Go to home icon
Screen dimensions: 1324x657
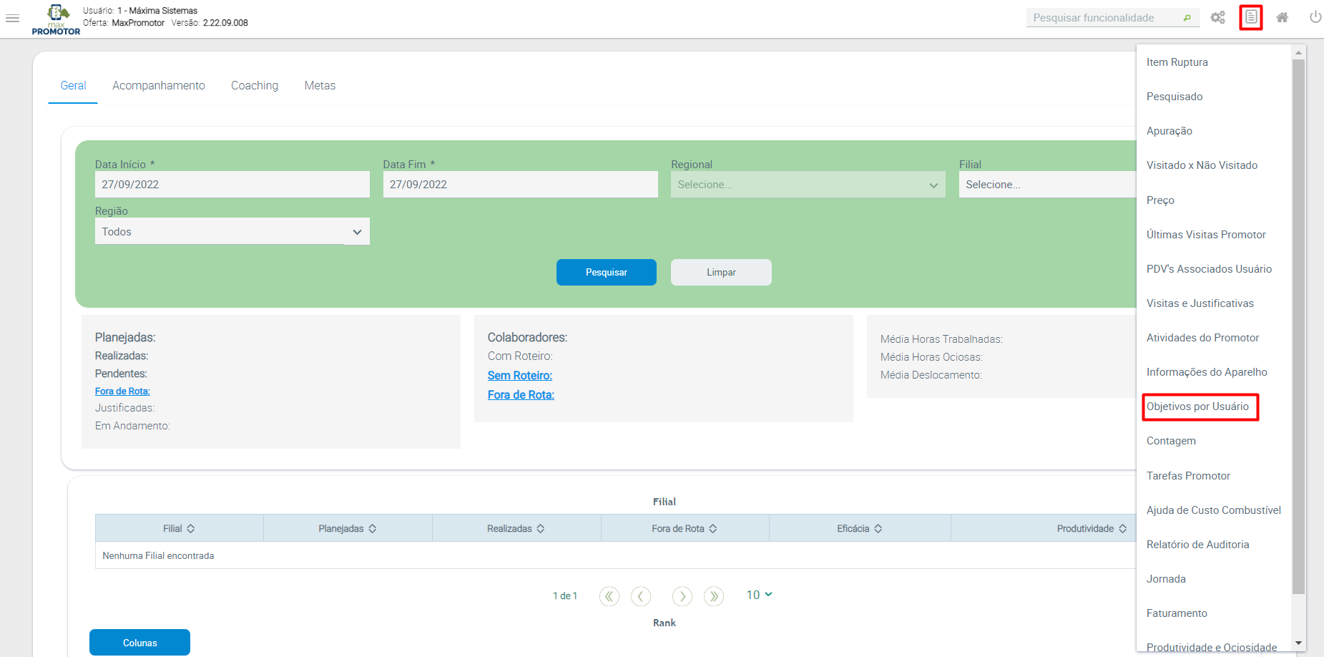click(x=1283, y=17)
